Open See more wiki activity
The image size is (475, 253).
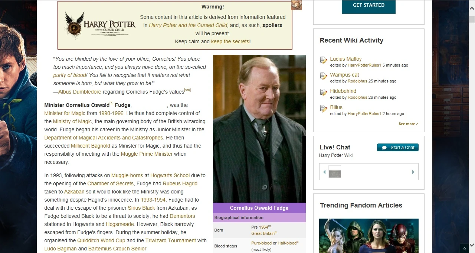[x=408, y=124]
